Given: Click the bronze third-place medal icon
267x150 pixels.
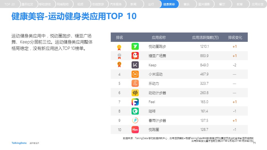Looking at the screenshot, I should [x=119, y=65].
